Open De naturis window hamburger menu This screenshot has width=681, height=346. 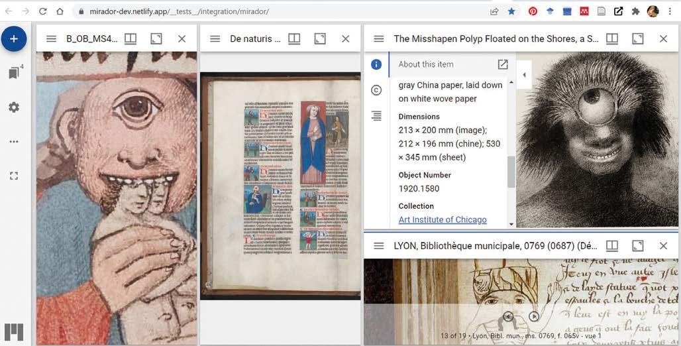pos(215,38)
